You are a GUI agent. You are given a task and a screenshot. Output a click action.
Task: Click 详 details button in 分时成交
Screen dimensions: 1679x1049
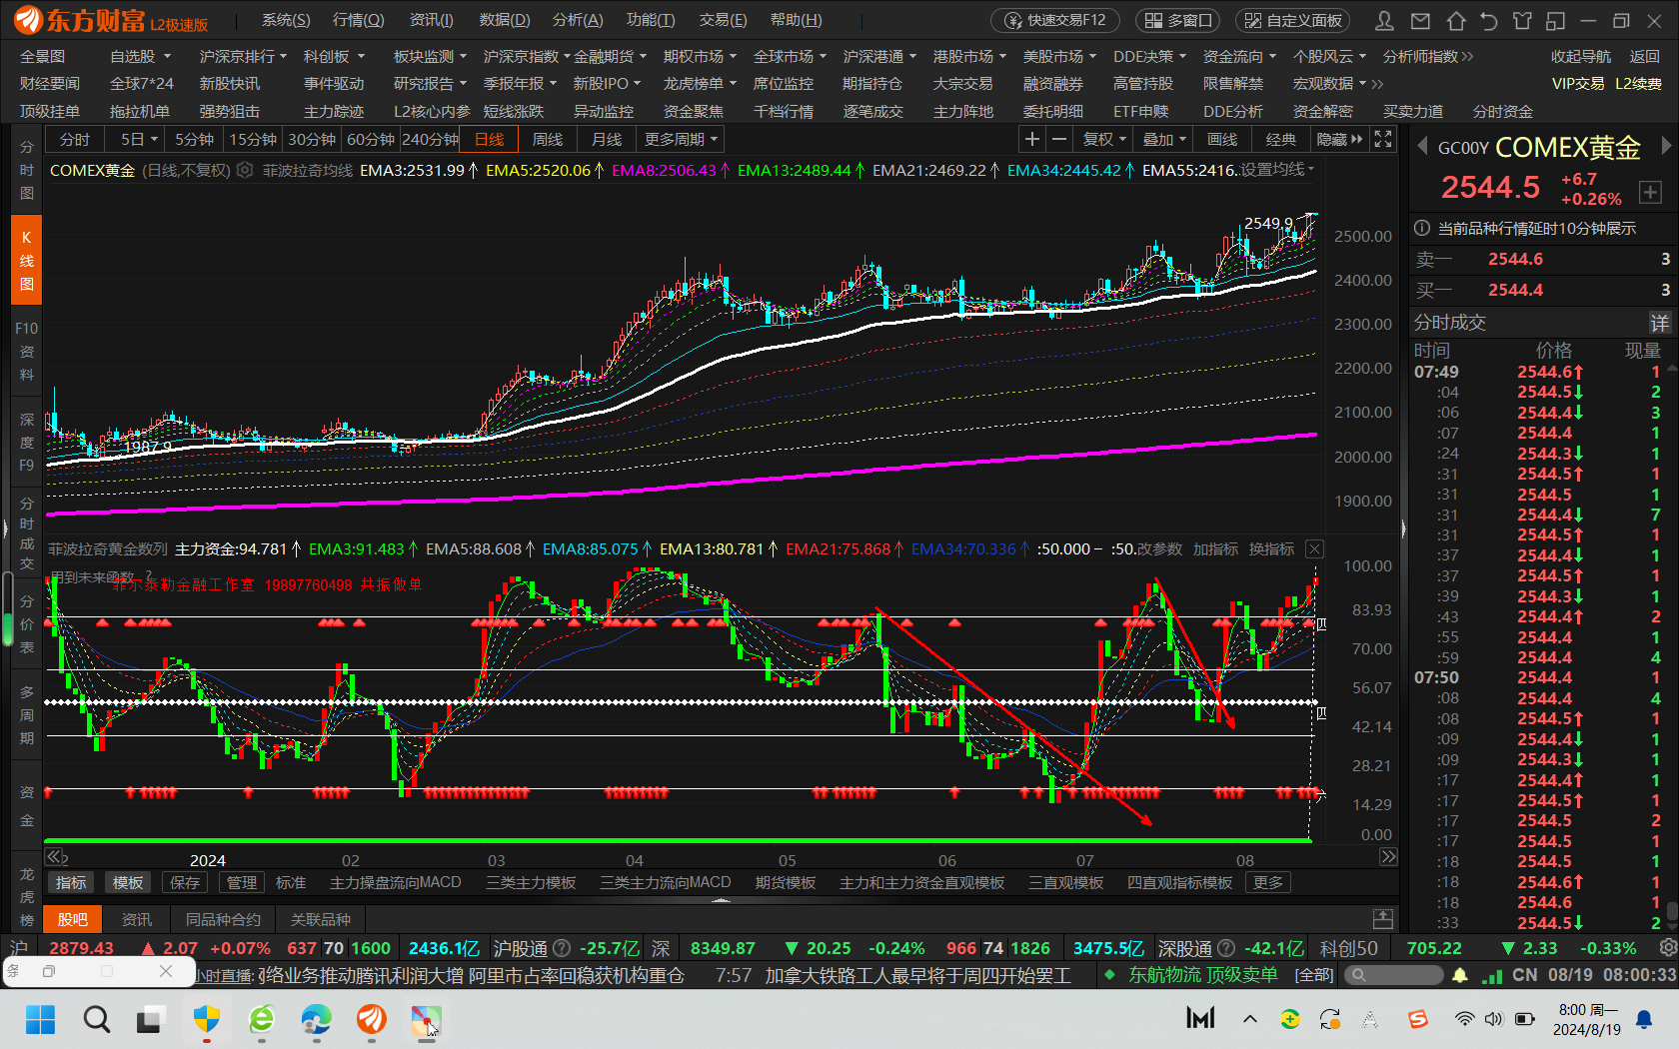pyautogui.click(x=1660, y=323)
